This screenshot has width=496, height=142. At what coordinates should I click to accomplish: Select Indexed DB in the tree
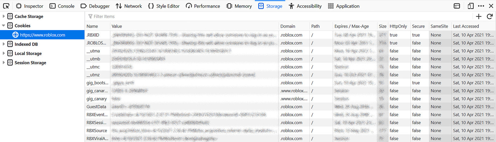pos(26,44)
